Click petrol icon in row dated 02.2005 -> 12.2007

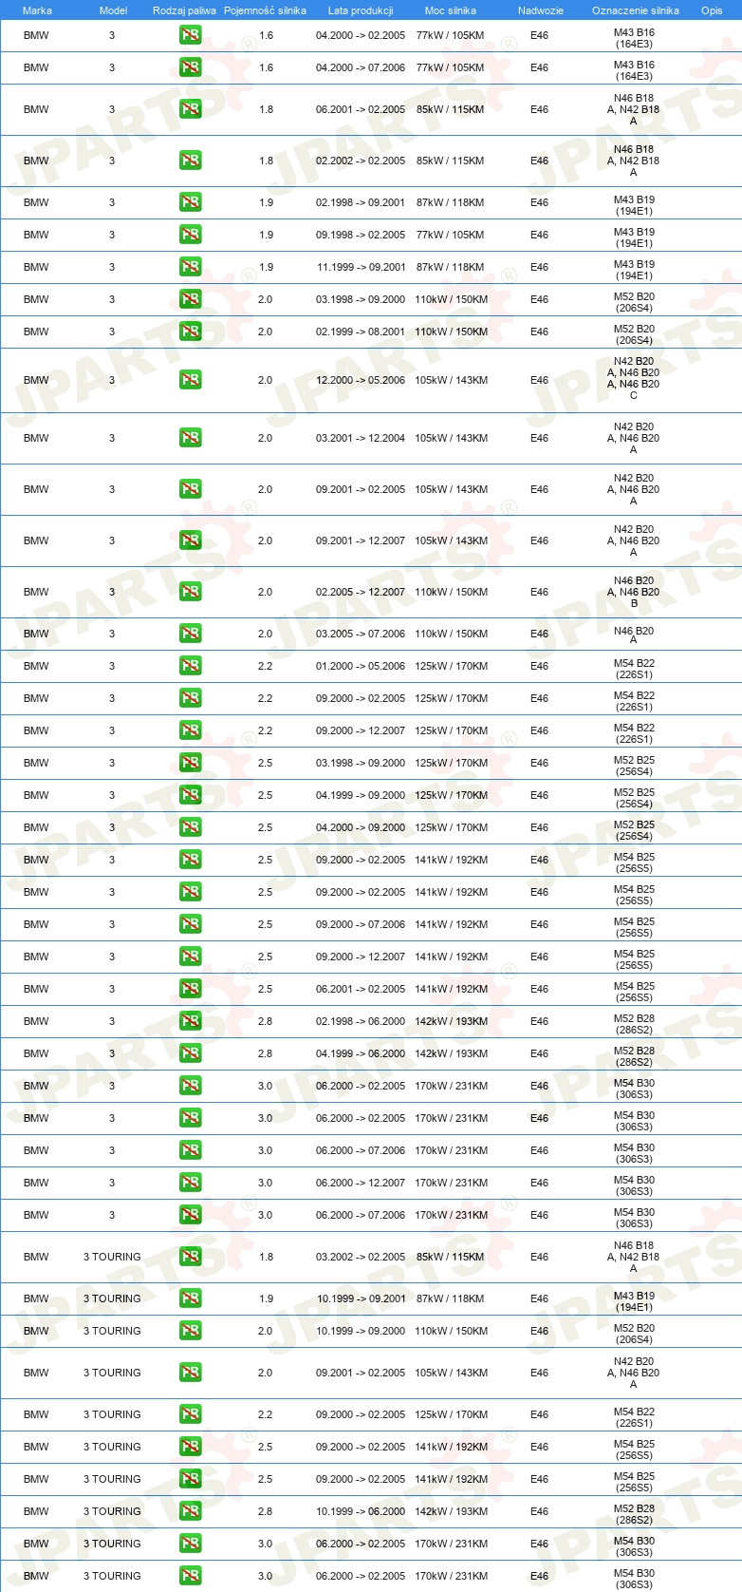click(x=190, y=592)
